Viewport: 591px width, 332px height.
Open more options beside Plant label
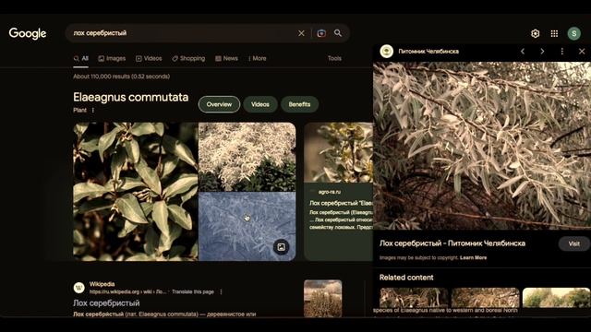tap(93, 111)
